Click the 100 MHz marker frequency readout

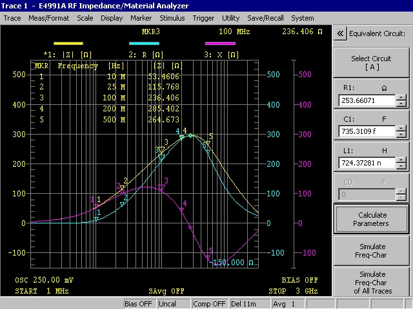tap(234, 32)
